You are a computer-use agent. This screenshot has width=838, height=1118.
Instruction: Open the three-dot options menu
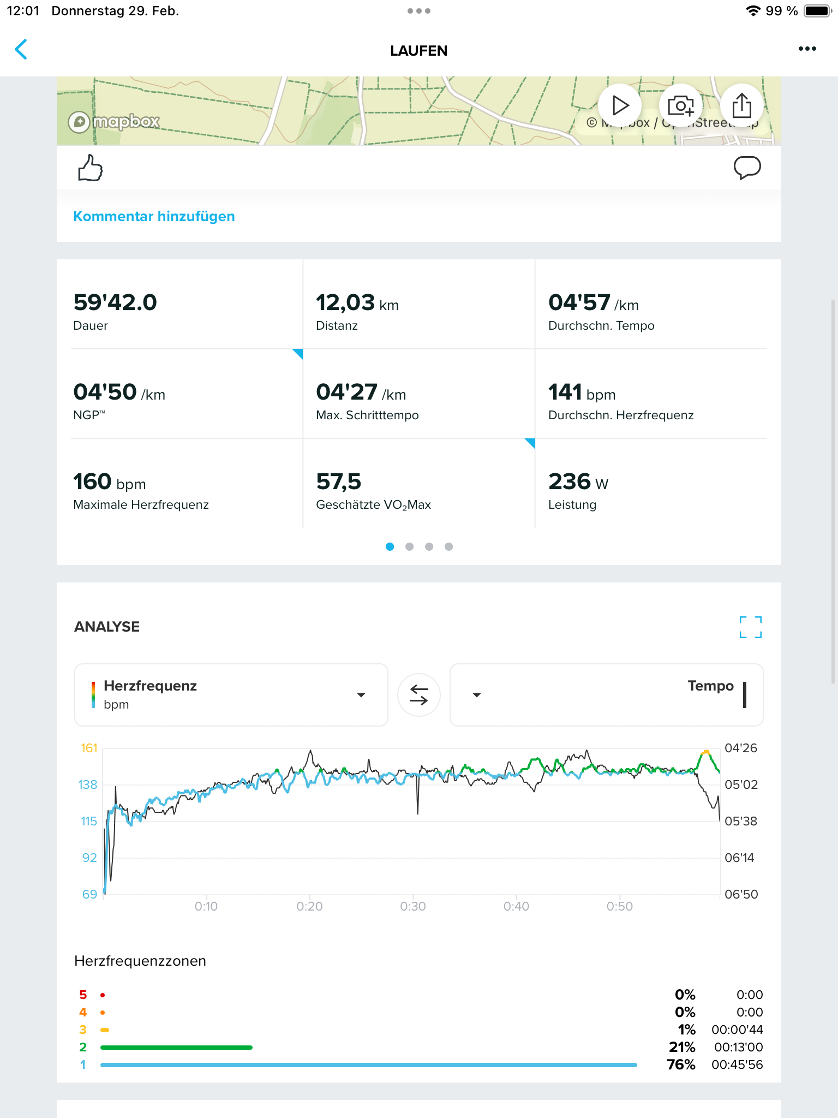(x=807, y=49)
